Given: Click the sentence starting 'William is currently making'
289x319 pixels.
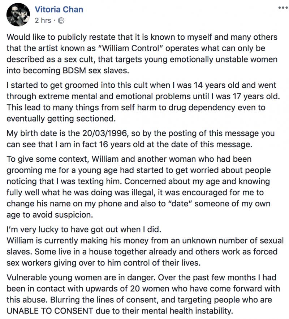Looking at the screenshot, I should click(145, 252).
